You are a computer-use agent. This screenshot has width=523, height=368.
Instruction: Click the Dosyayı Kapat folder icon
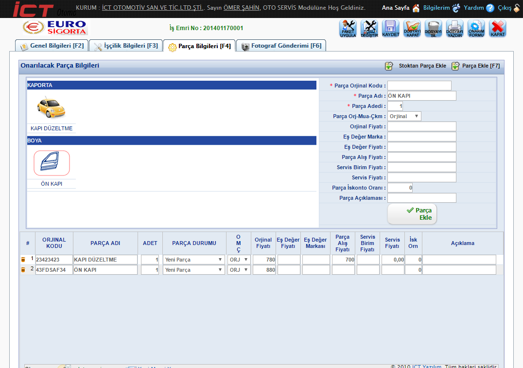[x=412, y=29]
